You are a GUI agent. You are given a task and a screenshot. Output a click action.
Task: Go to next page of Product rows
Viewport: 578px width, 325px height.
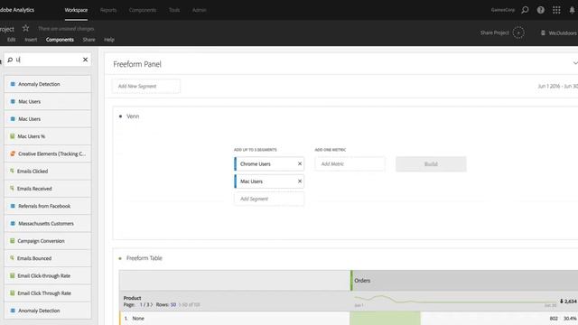[x=152, y=305]
